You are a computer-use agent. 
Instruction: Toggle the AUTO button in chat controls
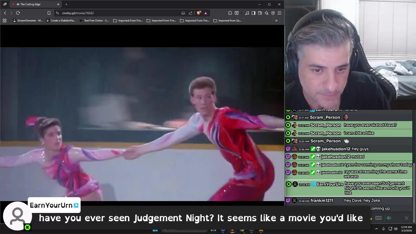click(379, 218)
